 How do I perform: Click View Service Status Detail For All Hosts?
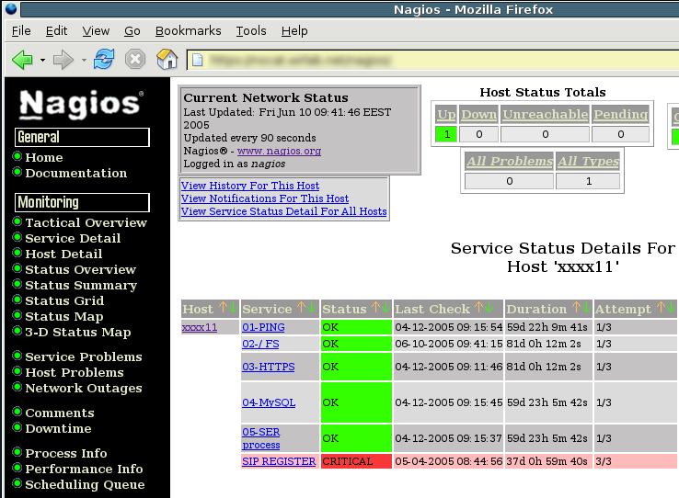(283, 211)
